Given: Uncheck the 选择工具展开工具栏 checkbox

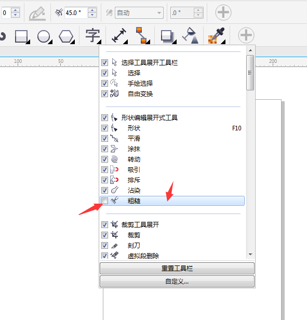Looking at the screenshot, I should pos(104,62).
